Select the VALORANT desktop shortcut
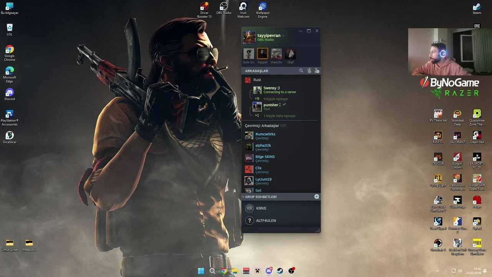Screen dimensions: 492x277 tap(457, 137)
